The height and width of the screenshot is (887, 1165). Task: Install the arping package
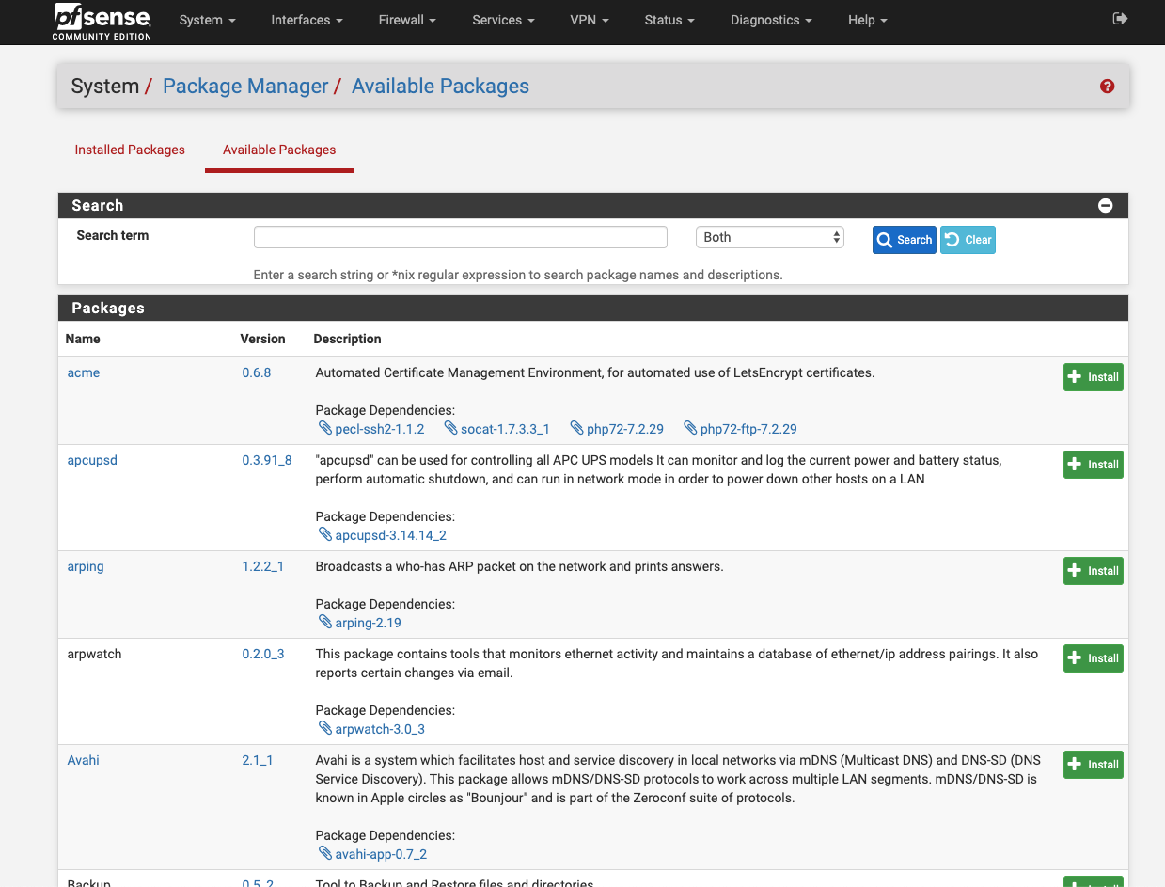[x=1093, y=571]
